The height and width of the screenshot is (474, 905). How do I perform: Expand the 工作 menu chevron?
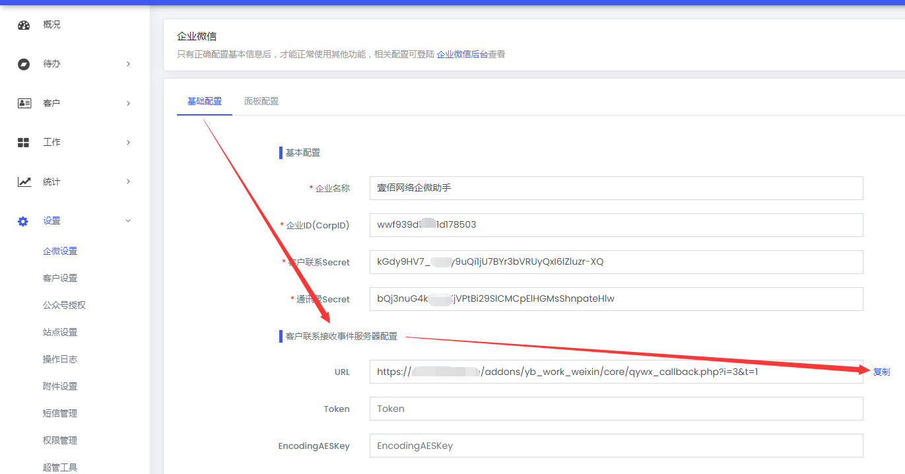[128, 143]
